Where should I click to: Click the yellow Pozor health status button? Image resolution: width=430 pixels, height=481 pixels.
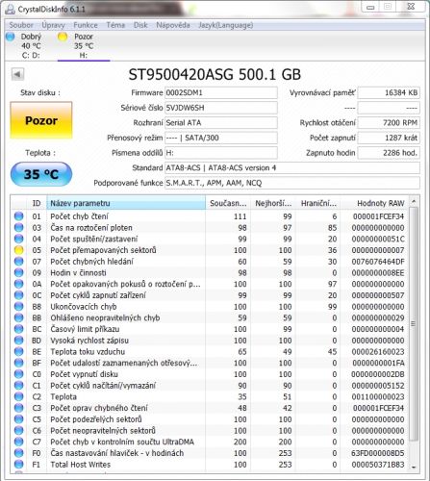pos(41,120)
